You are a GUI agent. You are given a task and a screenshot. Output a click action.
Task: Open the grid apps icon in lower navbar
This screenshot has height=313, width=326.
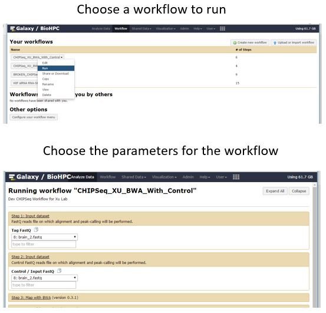pyautogui.click(x=236, y=177)
